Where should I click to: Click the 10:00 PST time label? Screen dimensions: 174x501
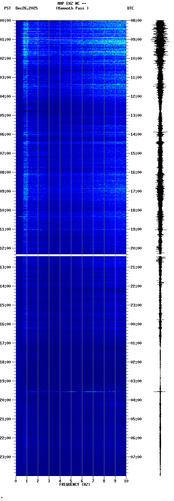(x=6, y=210)
